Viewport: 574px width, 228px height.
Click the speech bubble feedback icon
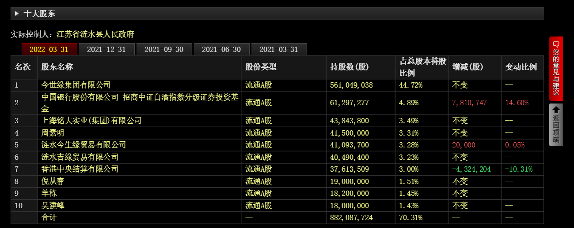pos(555,44)
